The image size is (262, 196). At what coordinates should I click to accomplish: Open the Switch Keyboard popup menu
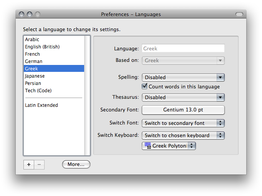(183, 135)
